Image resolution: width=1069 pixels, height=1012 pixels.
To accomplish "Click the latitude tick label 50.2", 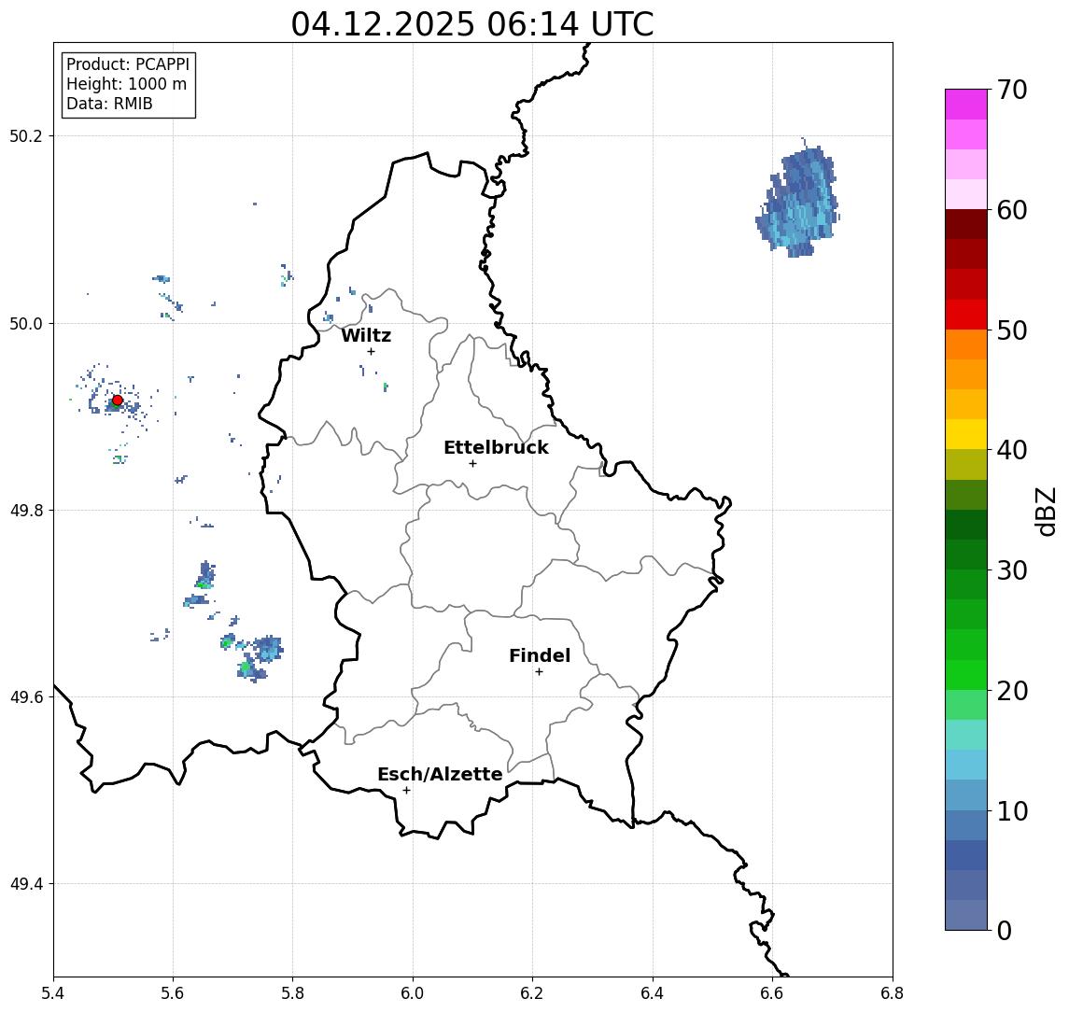I will [26, 135].
